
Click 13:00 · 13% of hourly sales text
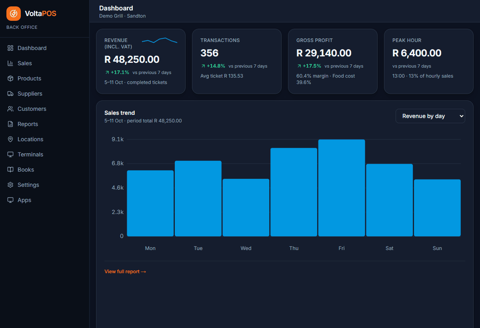[423, 76]
